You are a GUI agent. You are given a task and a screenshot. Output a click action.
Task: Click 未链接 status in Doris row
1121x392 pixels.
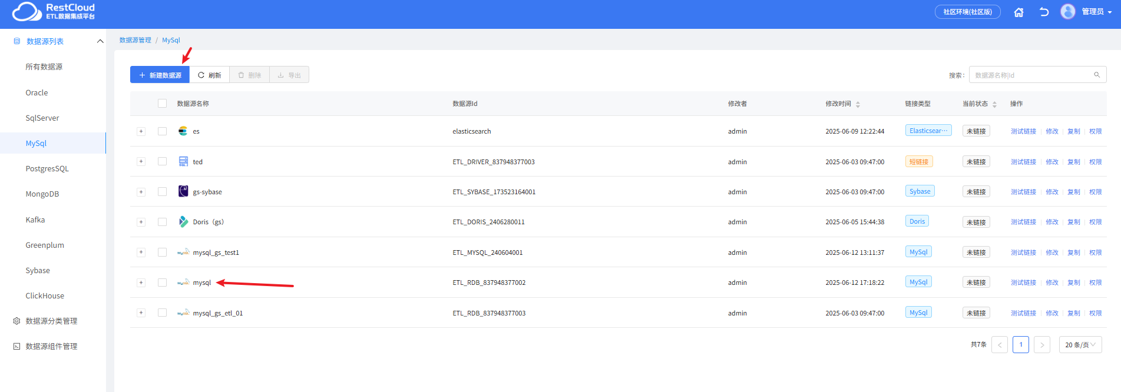976,222
